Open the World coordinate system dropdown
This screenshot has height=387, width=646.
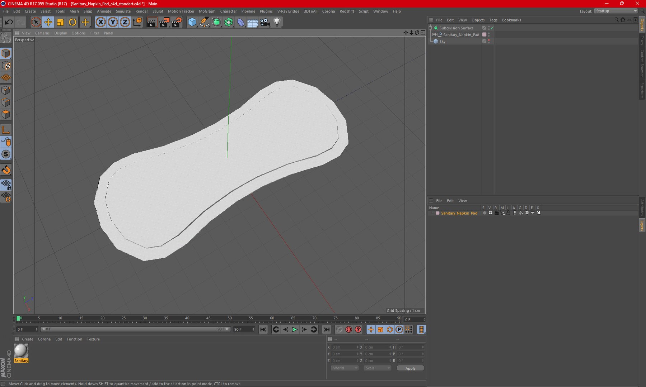345,368
